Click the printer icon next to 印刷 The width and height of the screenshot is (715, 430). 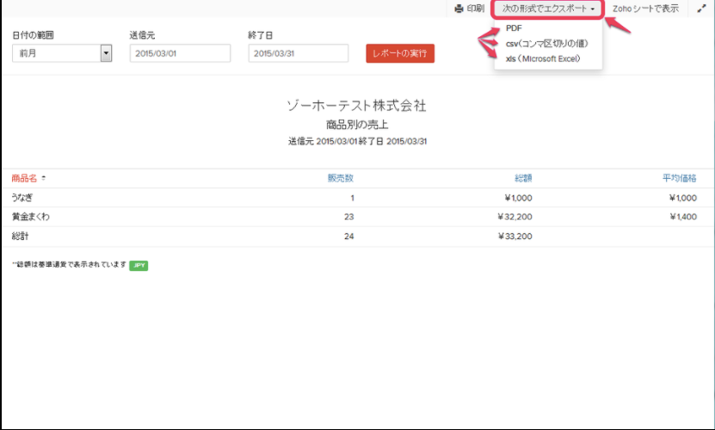[x=459, y=9]
